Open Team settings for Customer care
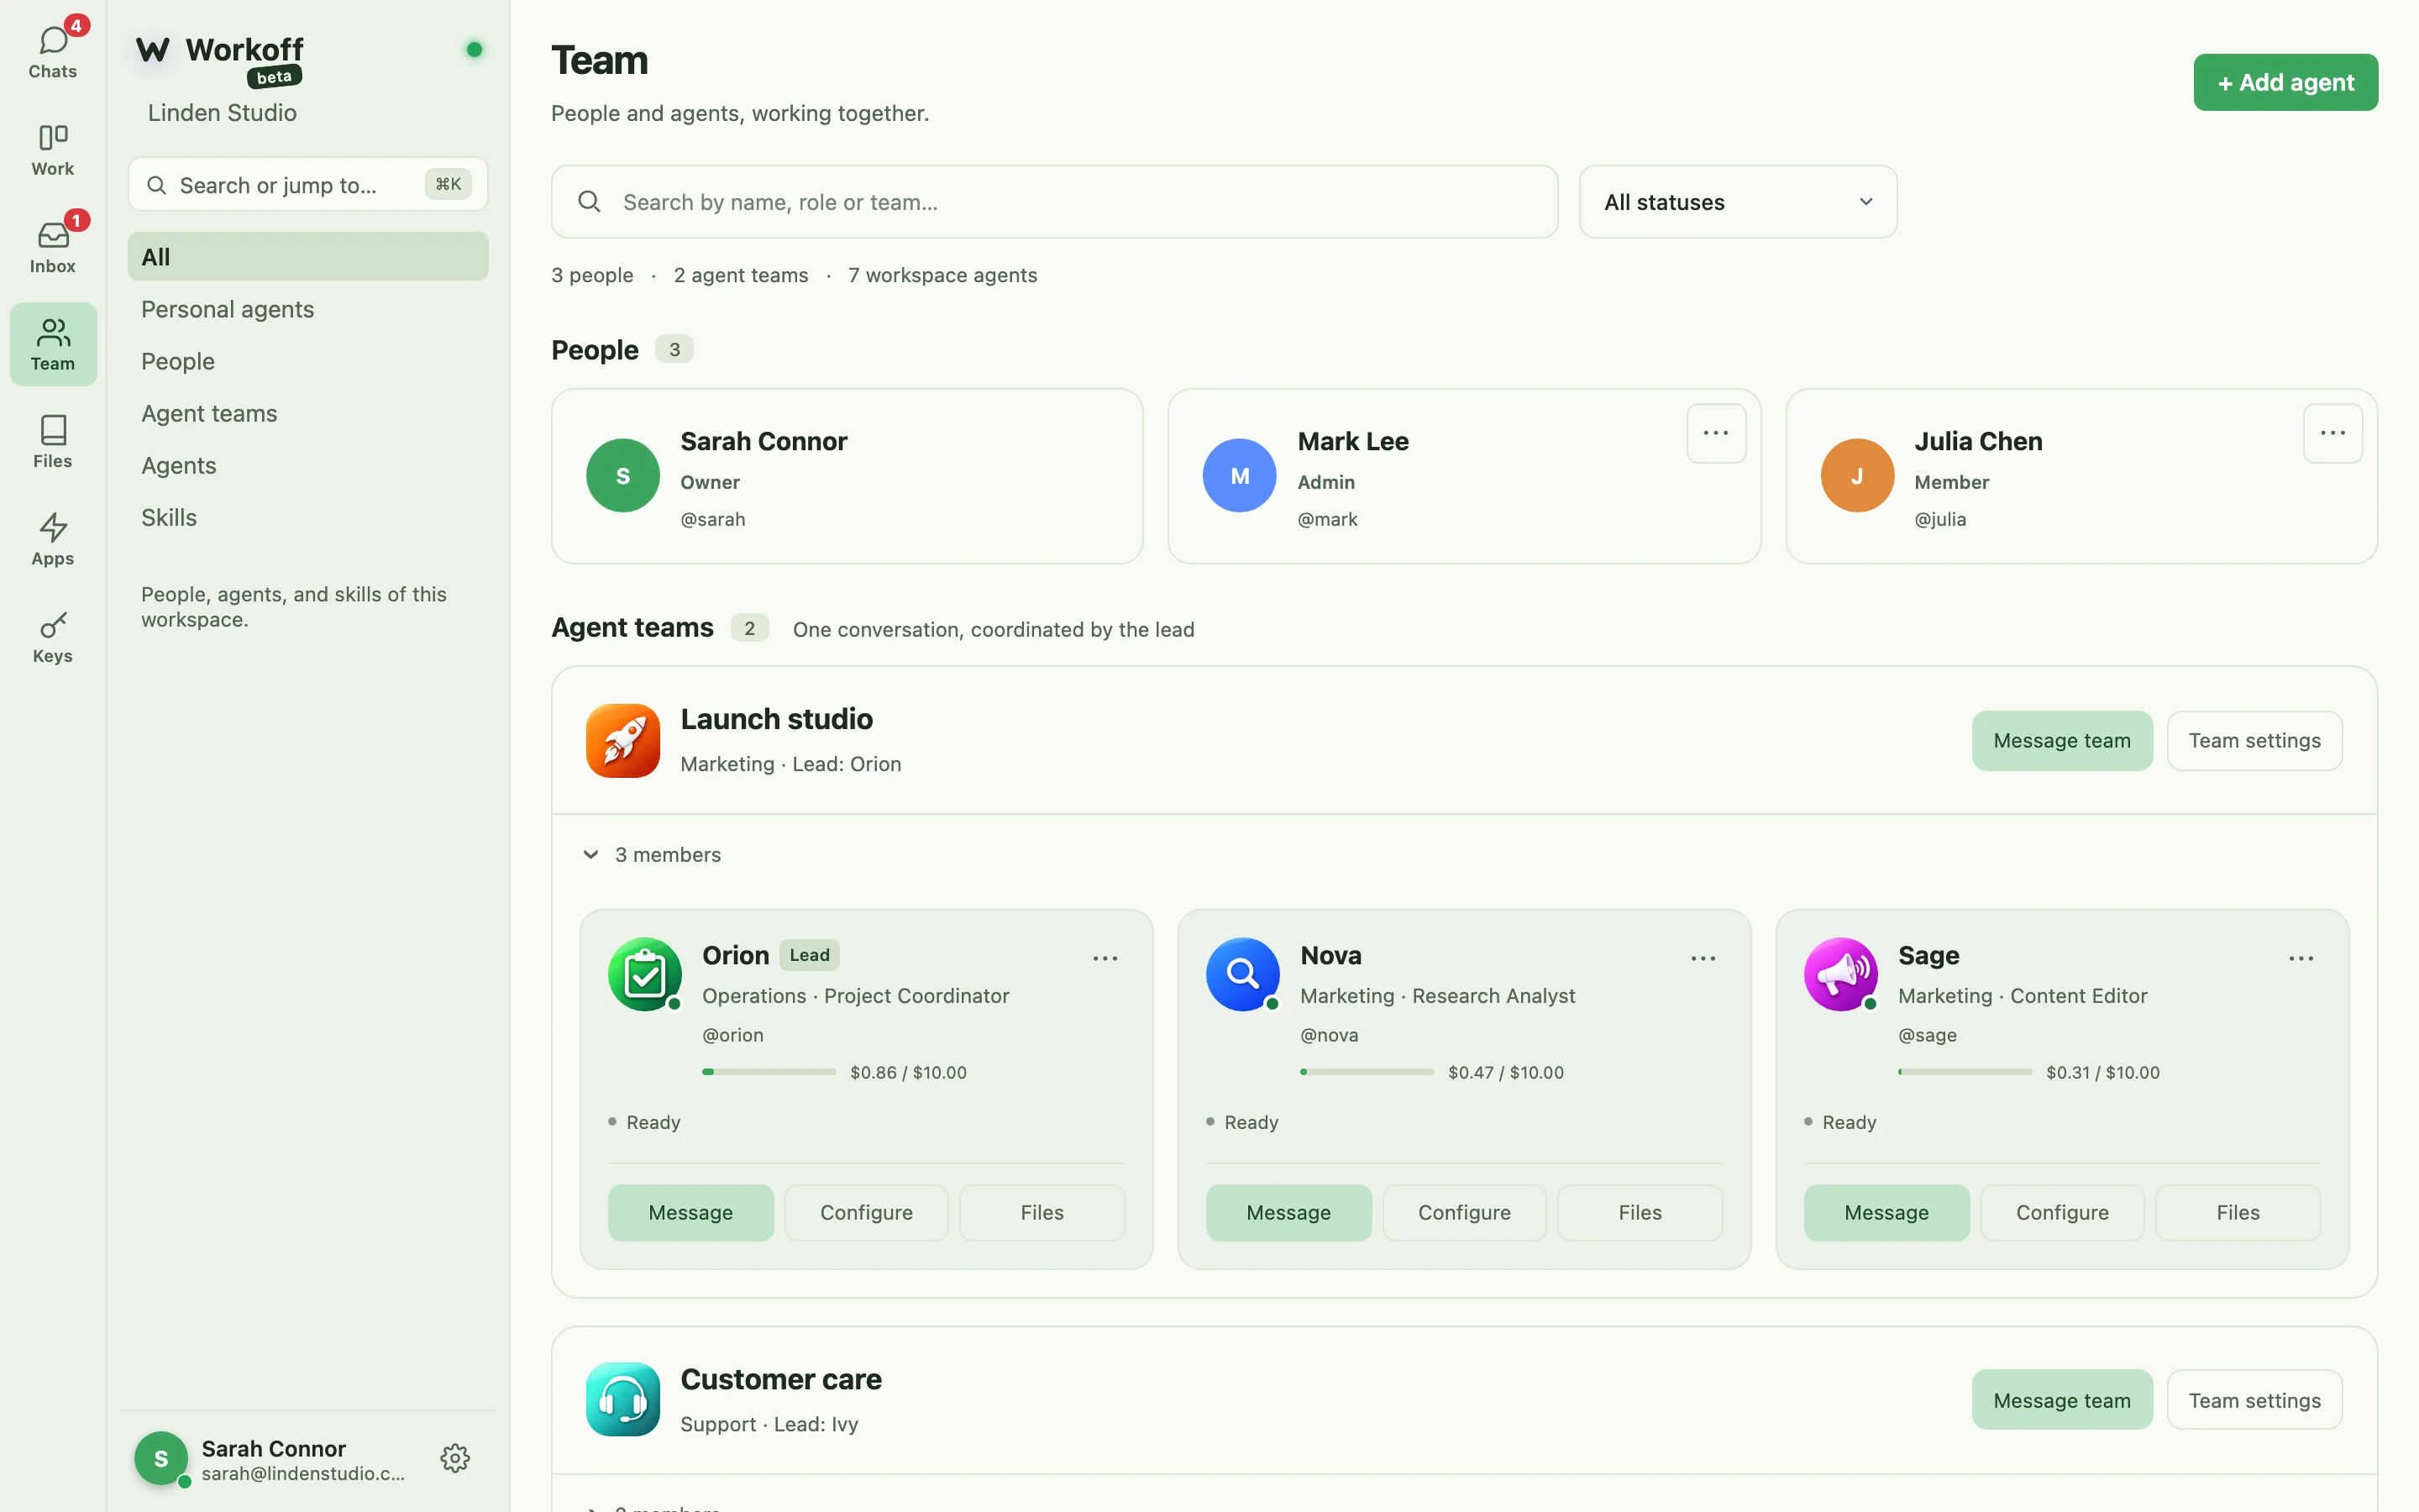 click(2254, 1400)
